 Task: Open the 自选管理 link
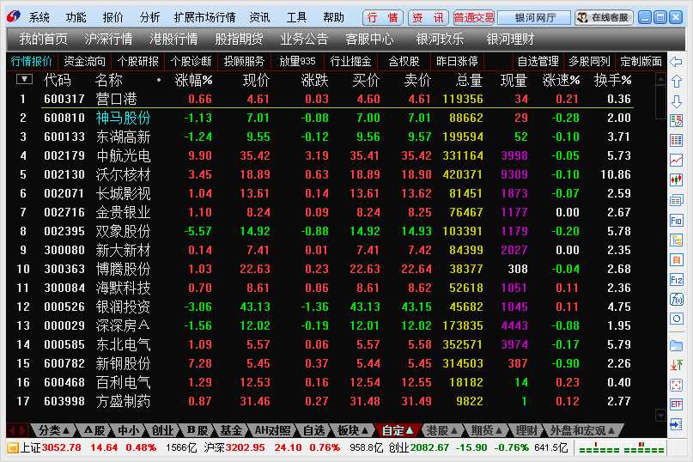538,62
